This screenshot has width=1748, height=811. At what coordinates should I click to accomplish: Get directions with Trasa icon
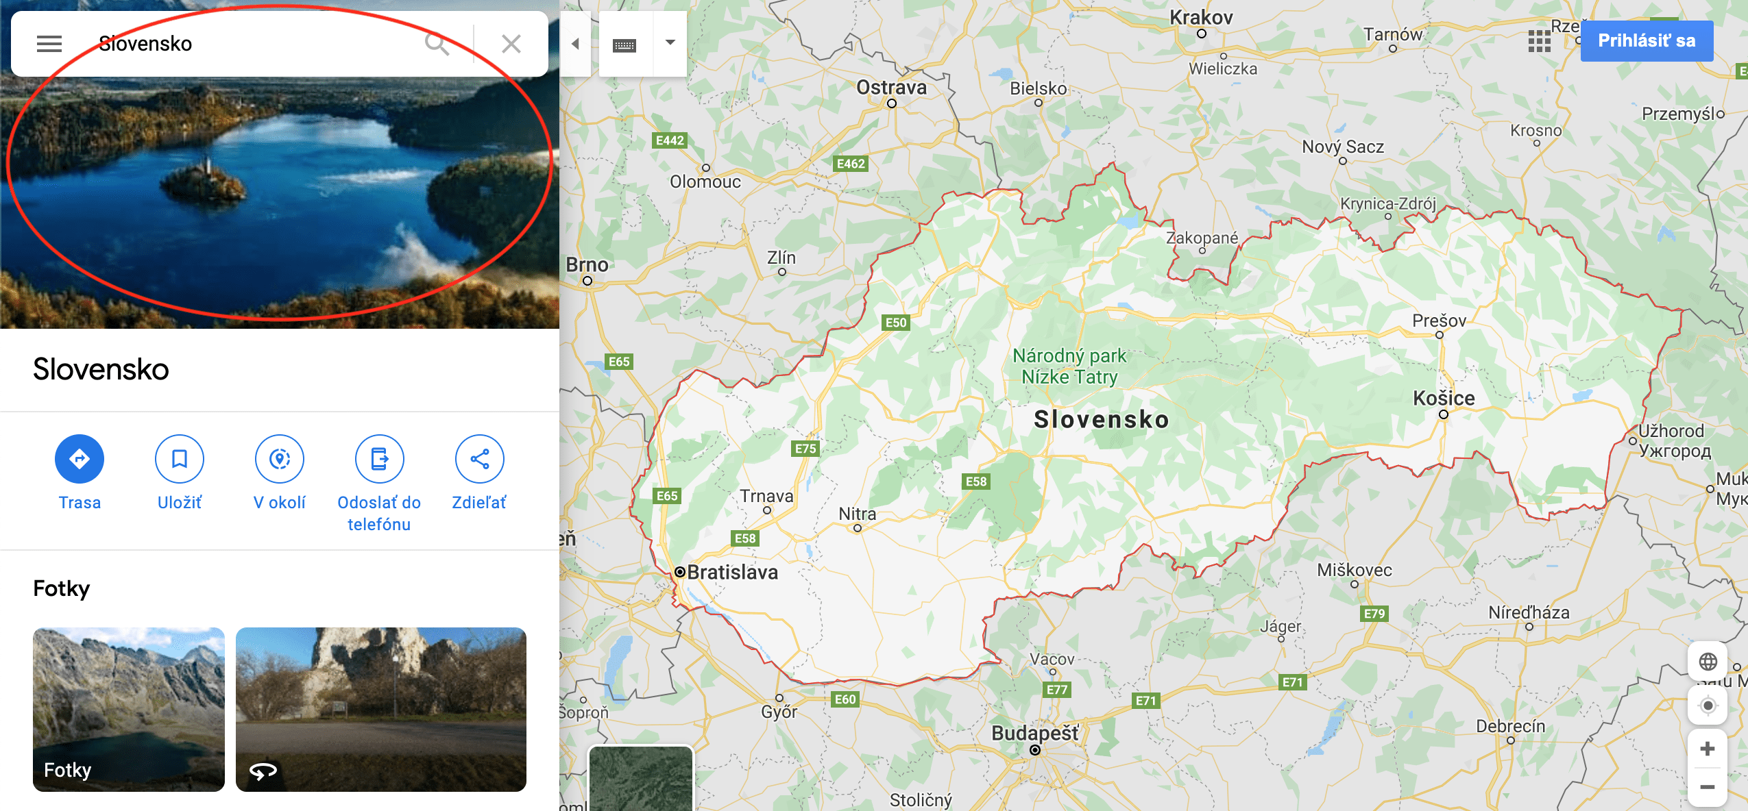(x=80, y=459)
